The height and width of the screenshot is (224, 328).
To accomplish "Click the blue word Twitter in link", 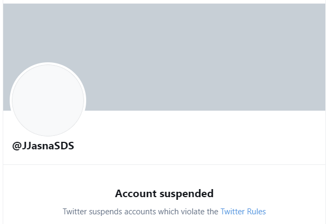I will click(233, 212).
